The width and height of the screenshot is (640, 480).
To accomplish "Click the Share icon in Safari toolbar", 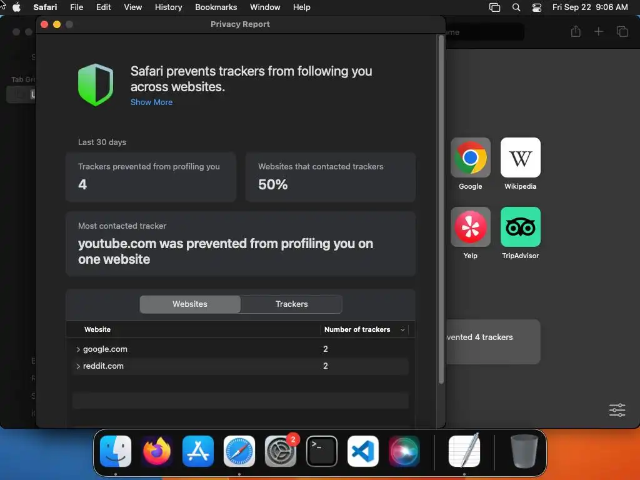I will coord(576,31).
